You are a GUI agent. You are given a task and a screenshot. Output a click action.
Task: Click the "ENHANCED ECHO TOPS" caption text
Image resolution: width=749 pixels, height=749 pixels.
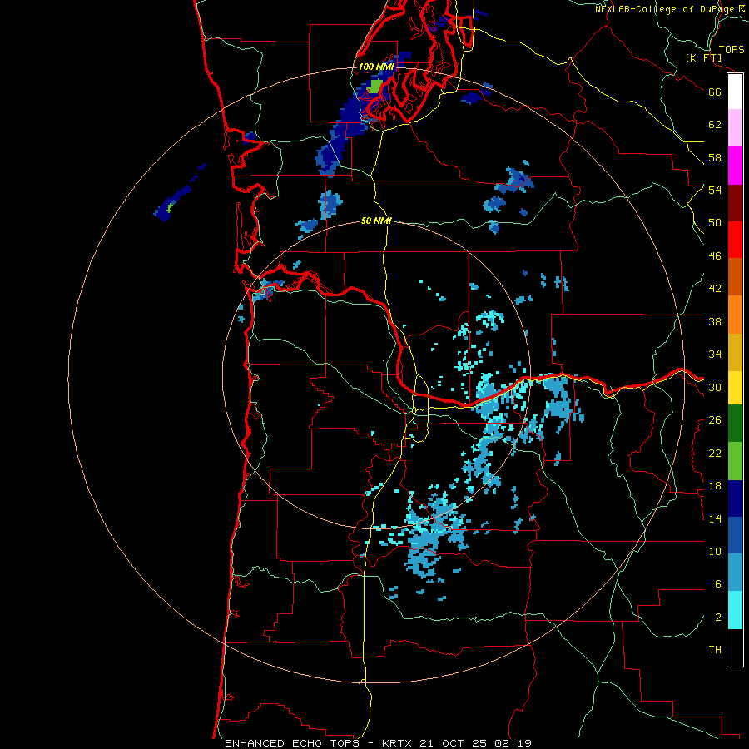tap(291, 743)
